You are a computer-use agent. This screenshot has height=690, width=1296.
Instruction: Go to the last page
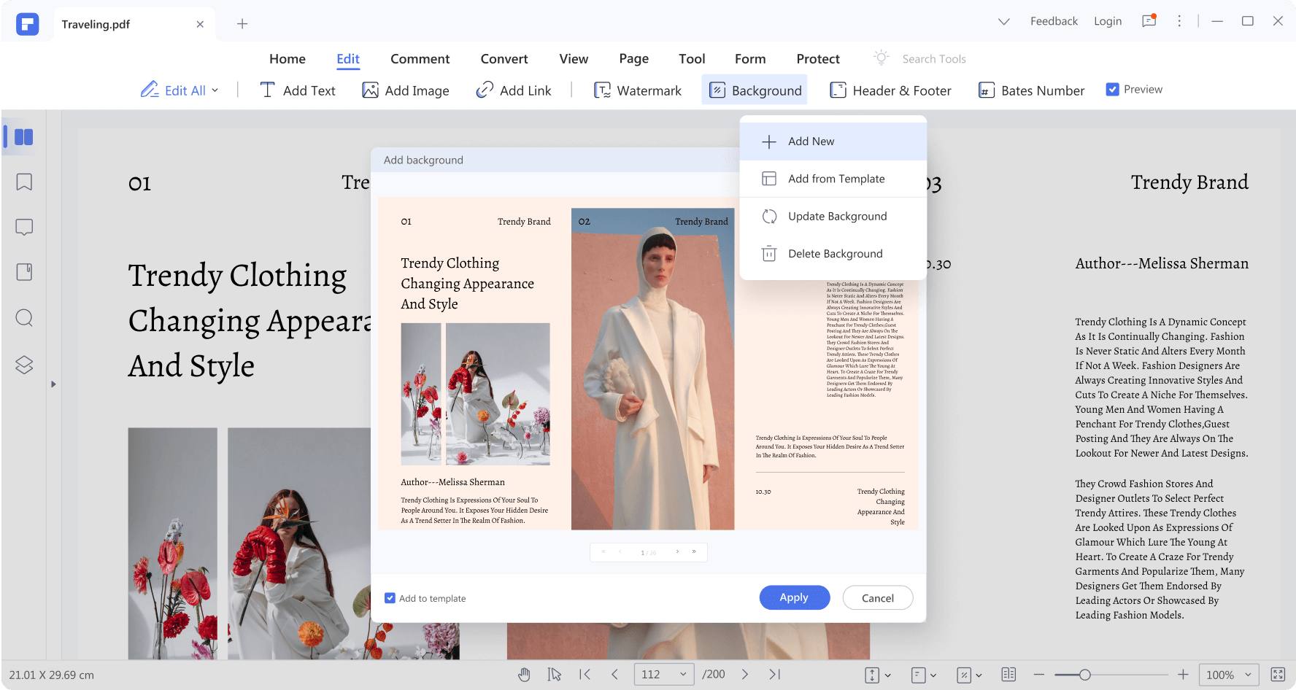tap(775, 675)
